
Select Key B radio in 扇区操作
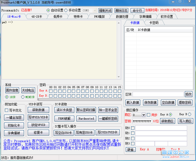pyautogui.click(x=189, y=114)
